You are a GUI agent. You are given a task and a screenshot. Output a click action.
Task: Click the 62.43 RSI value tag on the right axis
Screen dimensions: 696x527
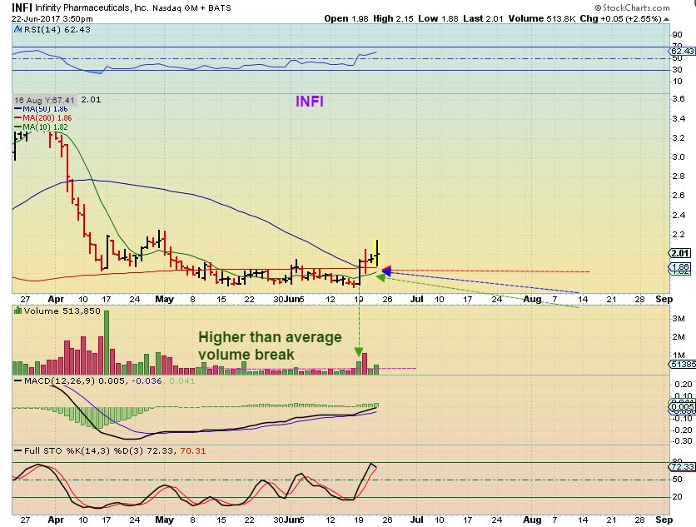pos(682,51)
